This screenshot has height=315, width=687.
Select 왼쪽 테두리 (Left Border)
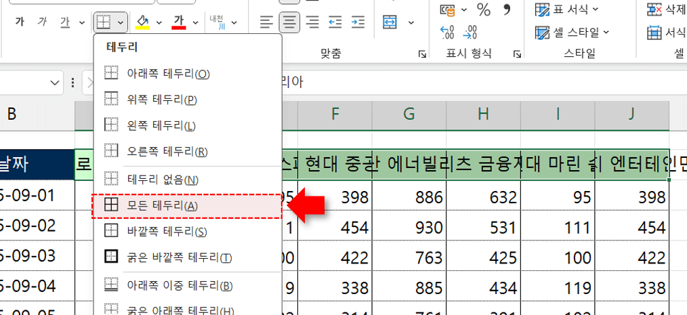[x=188, y=126]
